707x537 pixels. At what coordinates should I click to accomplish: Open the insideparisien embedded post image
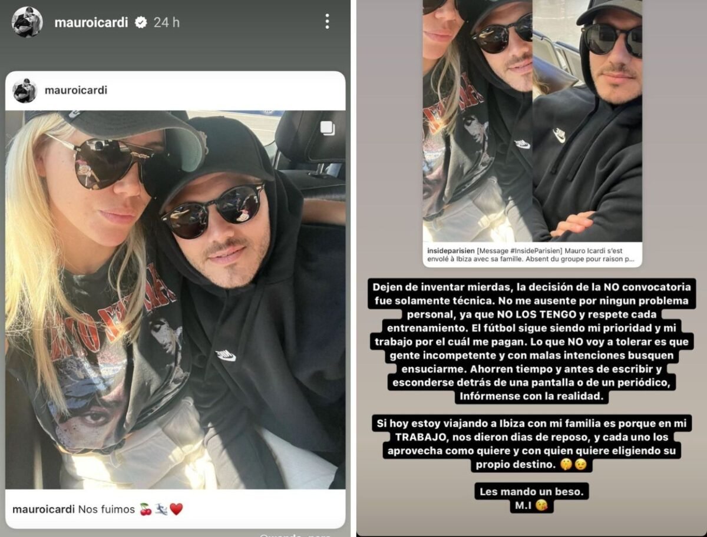tap(533, 121)
